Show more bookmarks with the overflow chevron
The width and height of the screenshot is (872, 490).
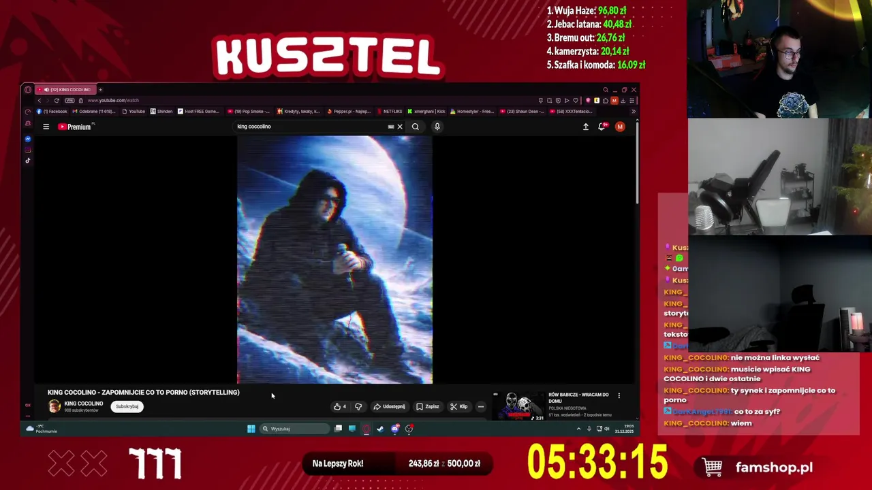pos(633,112)
